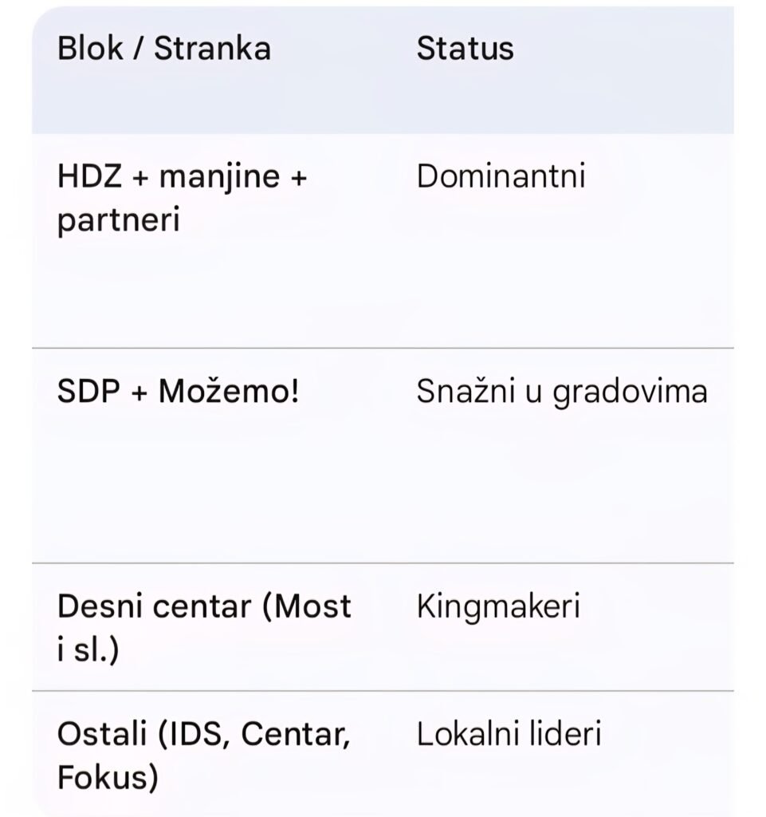Click the "Snažni u gradovima" status
The height and width of the screenshot is (817, 766).
(x=562, y=392)
